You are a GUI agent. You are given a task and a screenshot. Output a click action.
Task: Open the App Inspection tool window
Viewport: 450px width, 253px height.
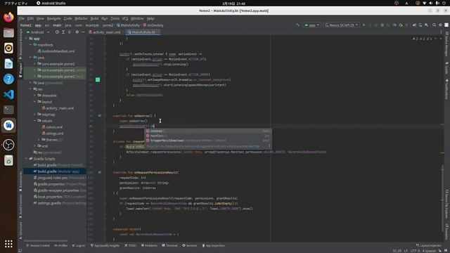(x=213, y=245)
